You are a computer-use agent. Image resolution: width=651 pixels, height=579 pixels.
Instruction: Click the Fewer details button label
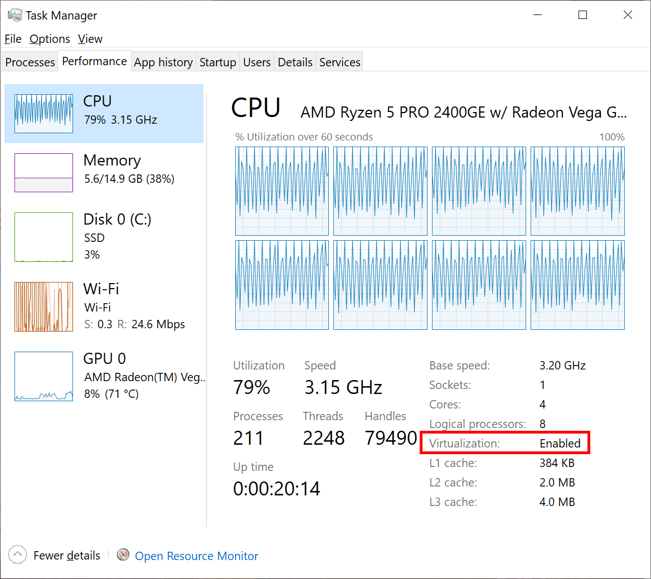click(67, 556)
